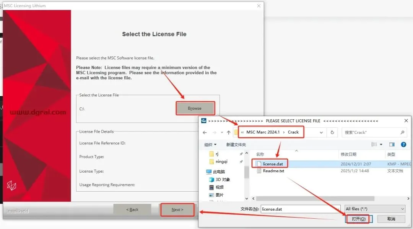
Task: Open ningqi folder in navigation pane
Action: click(218, 162)
